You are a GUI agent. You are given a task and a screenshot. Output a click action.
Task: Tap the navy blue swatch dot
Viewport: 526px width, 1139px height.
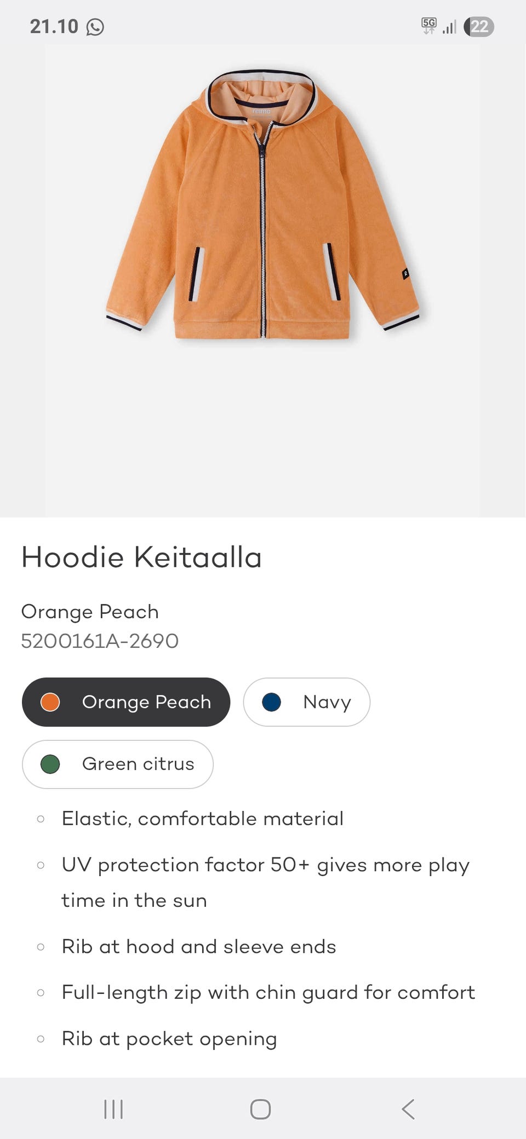click(271, 702)
